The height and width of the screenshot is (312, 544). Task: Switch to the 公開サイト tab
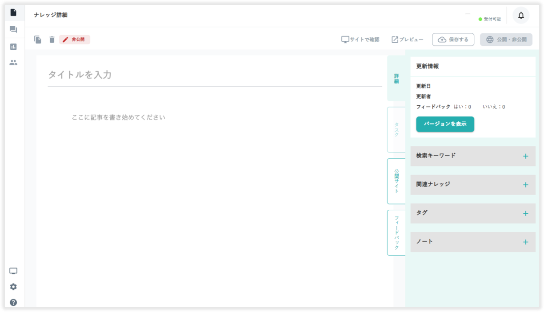(396, 181)
